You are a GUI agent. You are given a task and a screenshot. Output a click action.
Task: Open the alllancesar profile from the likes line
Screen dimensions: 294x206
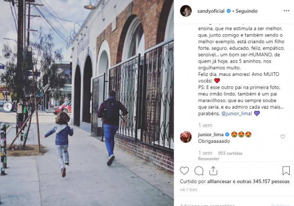219,181
